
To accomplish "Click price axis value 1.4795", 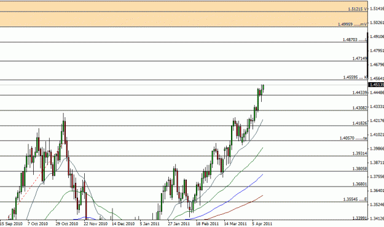I will [377, 51].
